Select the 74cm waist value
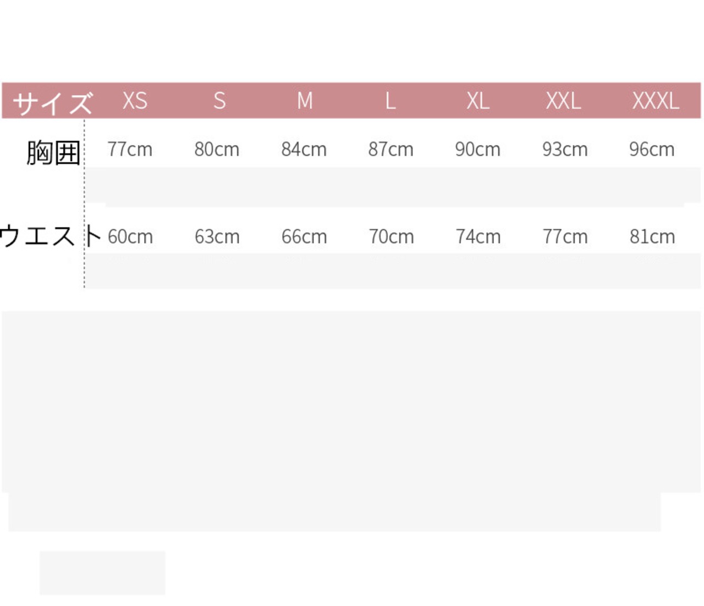The image size is (704, 606). coord(478,236)
